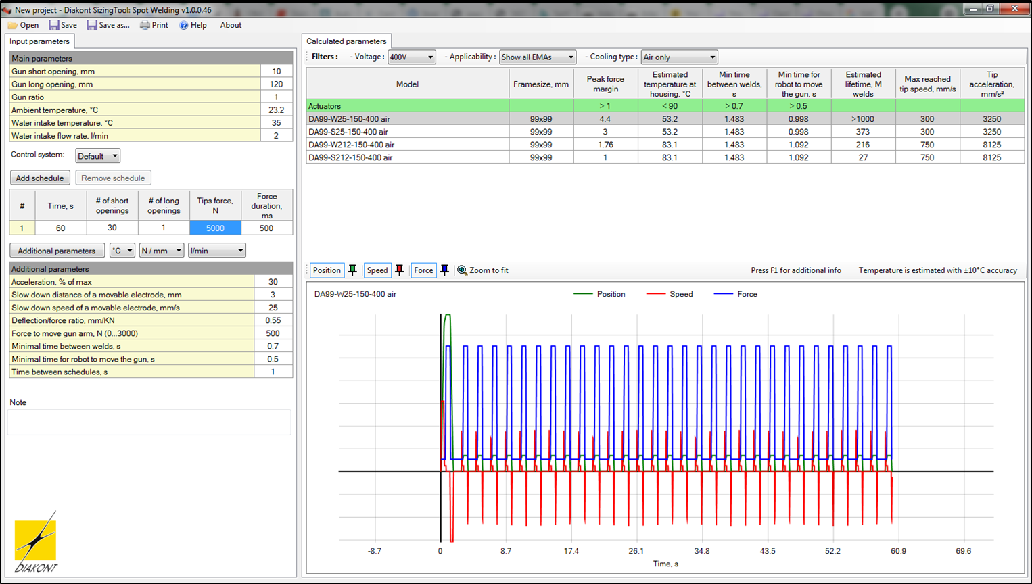Click the Print printer icon
The height and width of the screenshot is (584, 1032).
[x=145, y=25]
